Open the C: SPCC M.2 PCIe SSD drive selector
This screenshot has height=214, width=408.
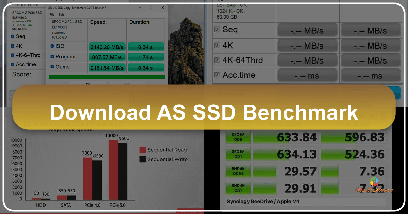[24, 5]
